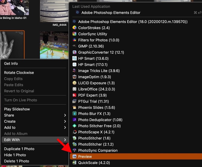The width and height of the screenshot is (202, 167).
Task: Pick QuickScale (4.2.0) text
Action: pos(94,163)
